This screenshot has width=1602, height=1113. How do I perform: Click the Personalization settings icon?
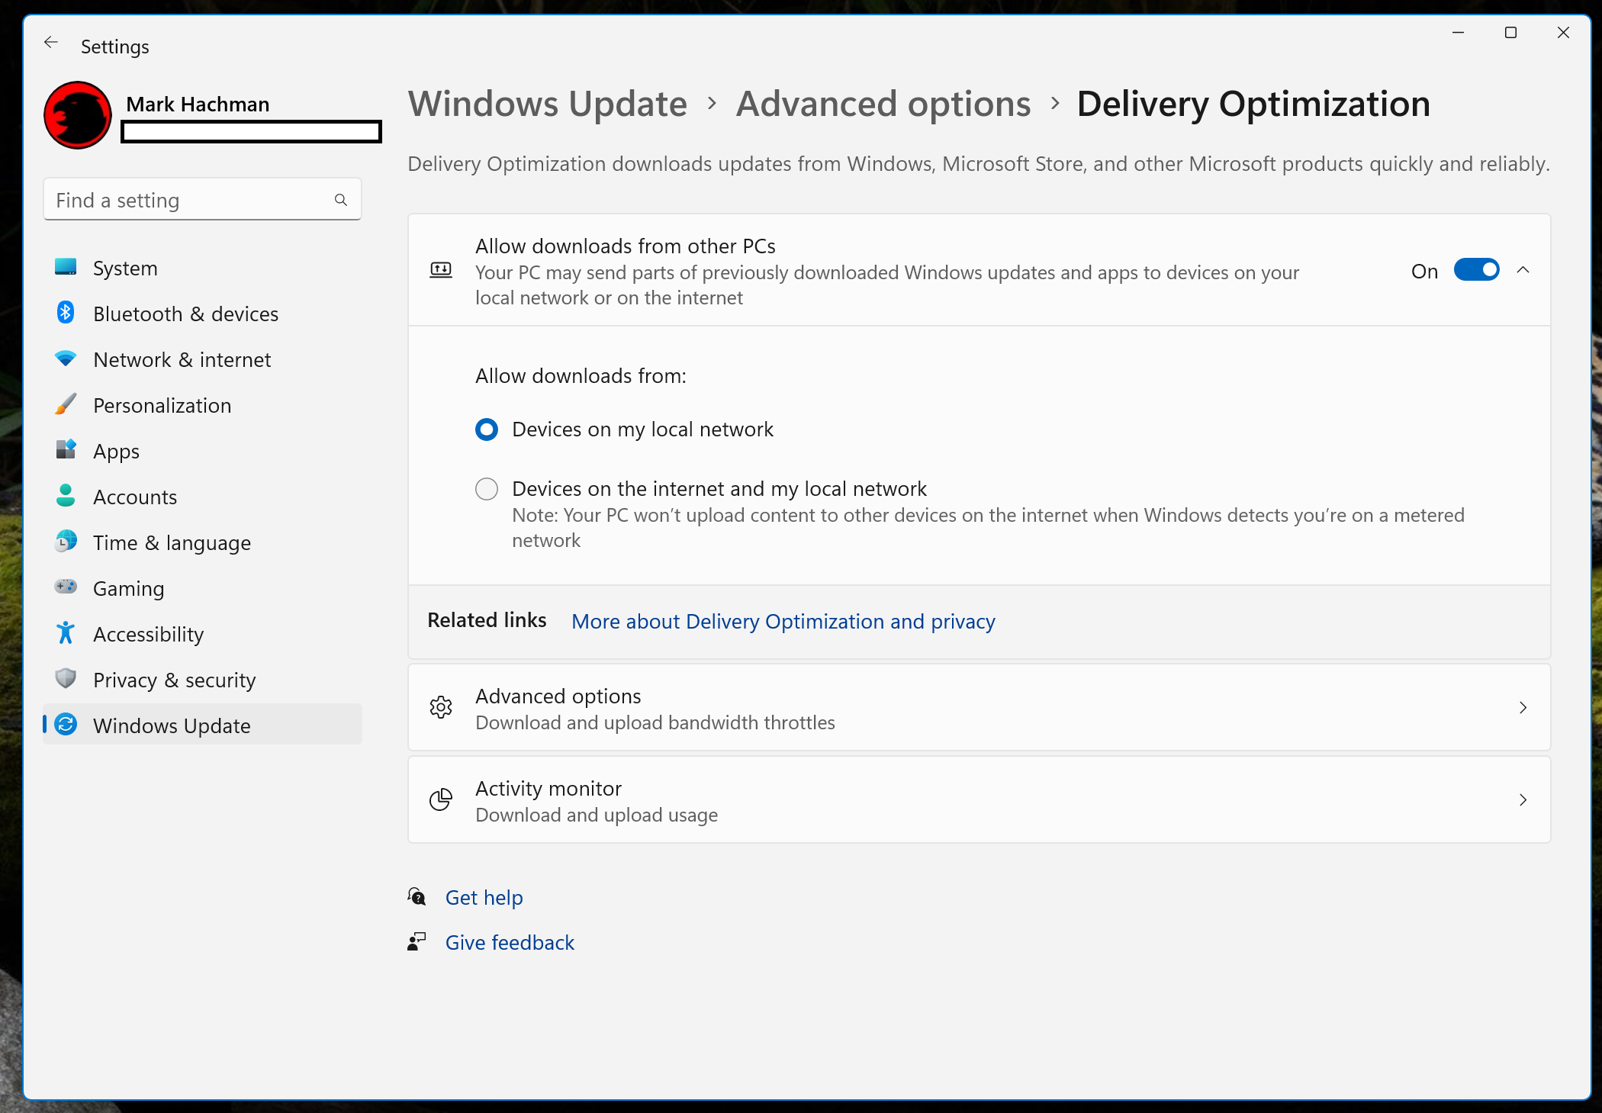(x=67, y=404)
